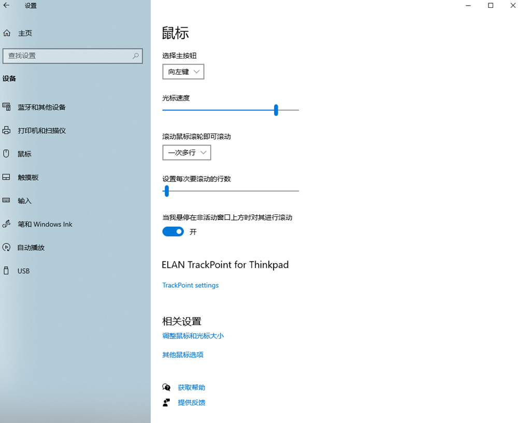
Task: Click the back arrow in Settings header
Action: pyautogui.click(x=7, y=6)
